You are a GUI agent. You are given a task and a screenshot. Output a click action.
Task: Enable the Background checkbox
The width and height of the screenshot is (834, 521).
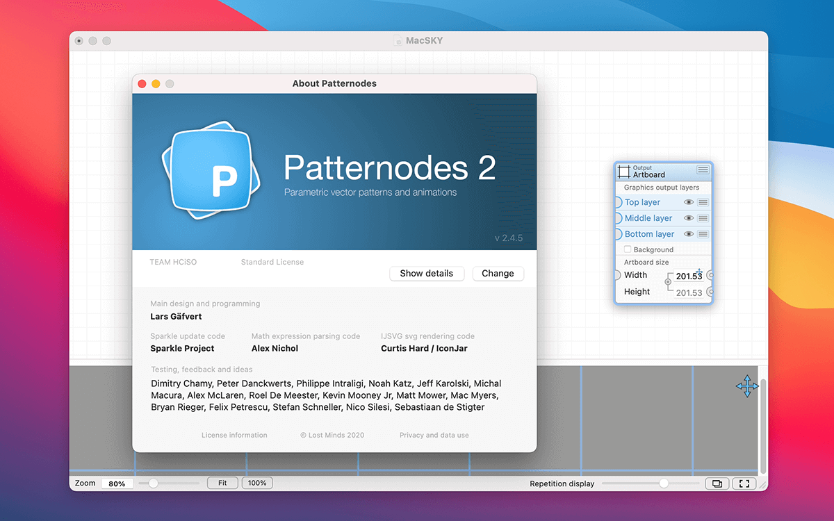(x=628, y=249)
